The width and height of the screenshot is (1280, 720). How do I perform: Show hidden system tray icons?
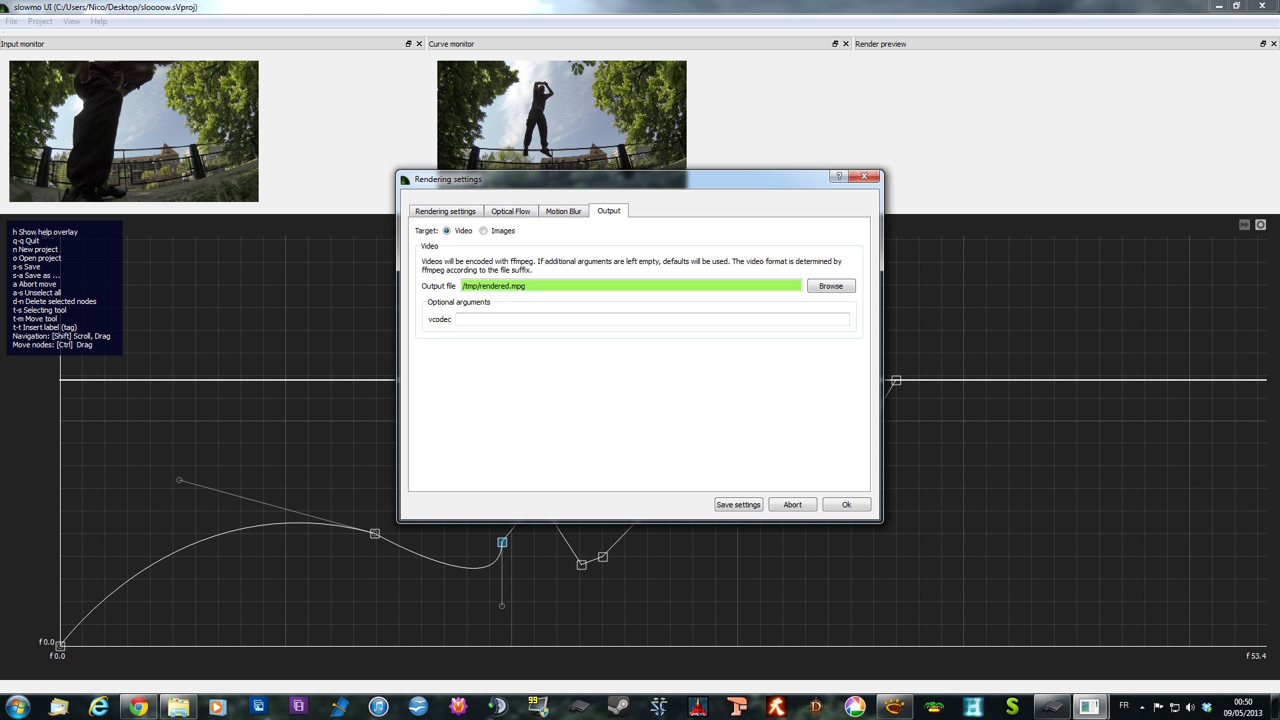(1142, 707)
